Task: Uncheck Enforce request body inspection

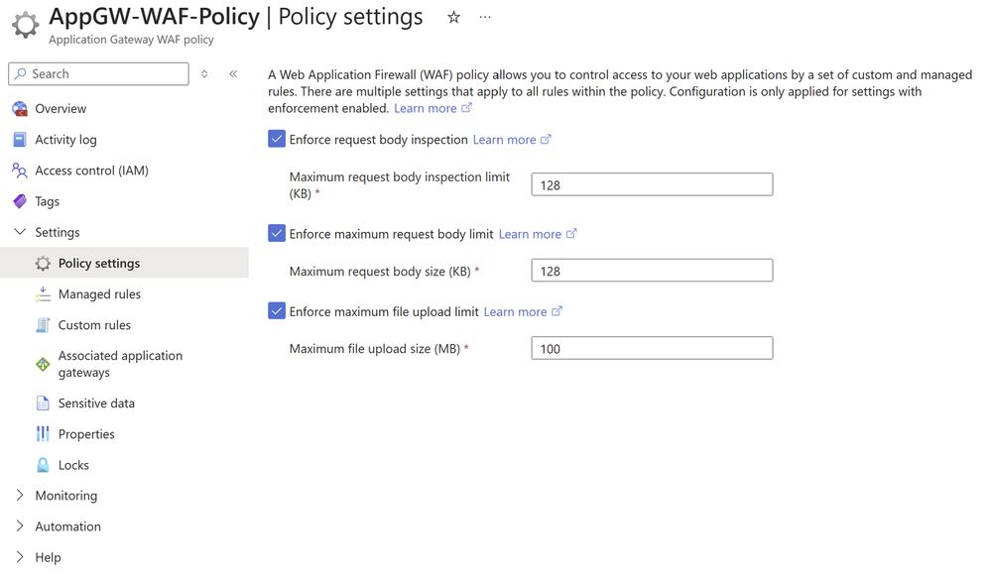Action: pos(277,140)
